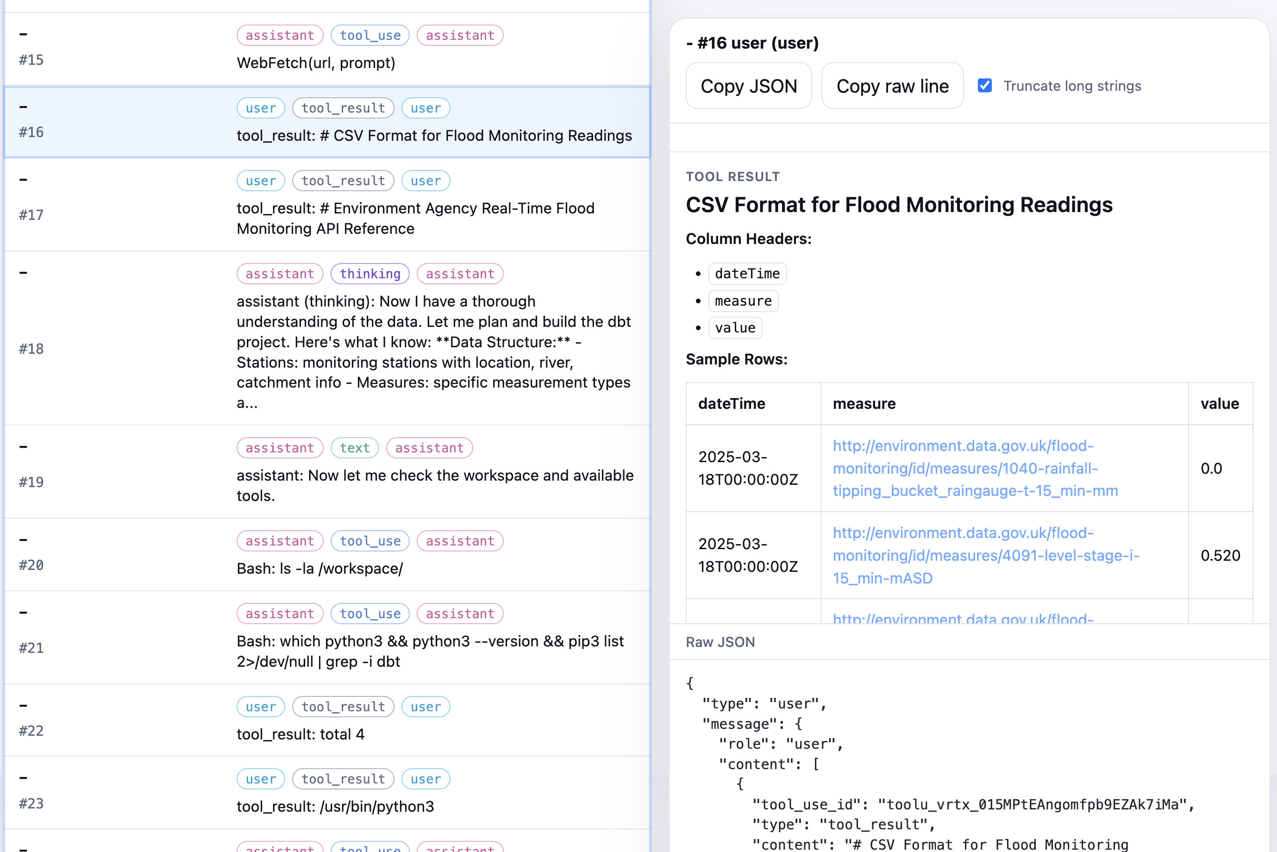Select row #17 Environment Agency API Reference

click(415, 219)
